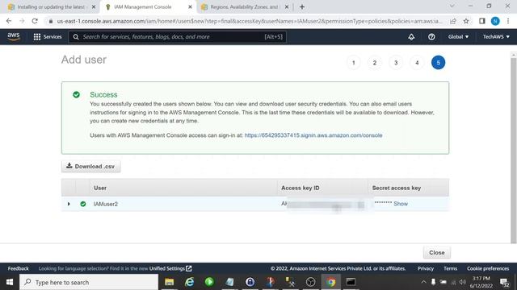Screen dimensions: 517x290
Task: Open the Terms link
Action: point(450,268)
